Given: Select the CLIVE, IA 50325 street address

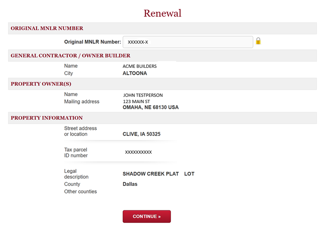Looking at the screenshot, I should [142, 134].
